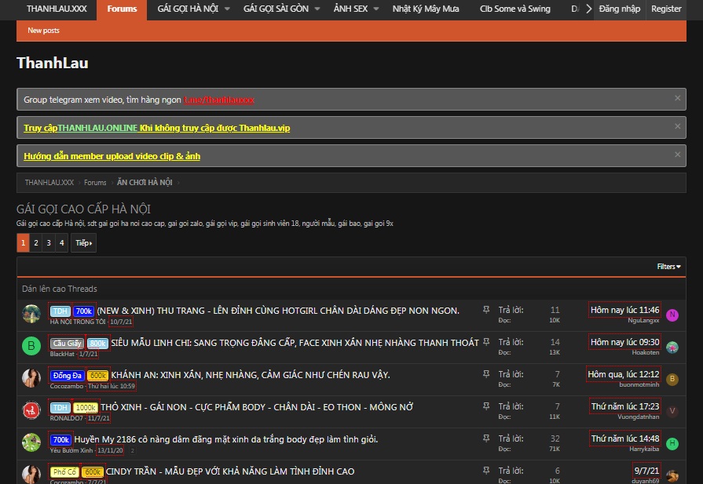Open Cocozambo's avatar on KHÁNH AN thread
Viewport: 703px width, 484px height.
[31, 378]
